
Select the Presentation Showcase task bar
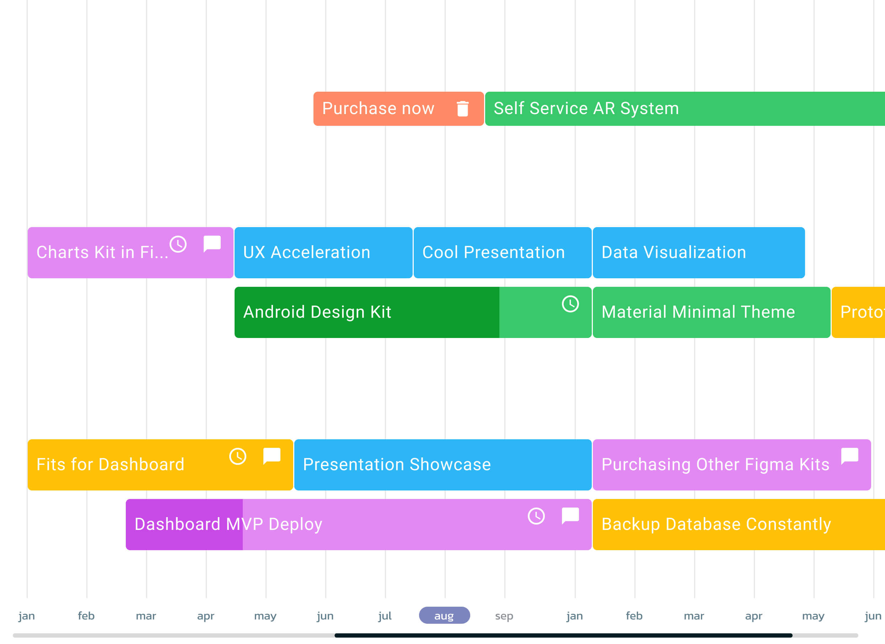[x=442, y=465]
